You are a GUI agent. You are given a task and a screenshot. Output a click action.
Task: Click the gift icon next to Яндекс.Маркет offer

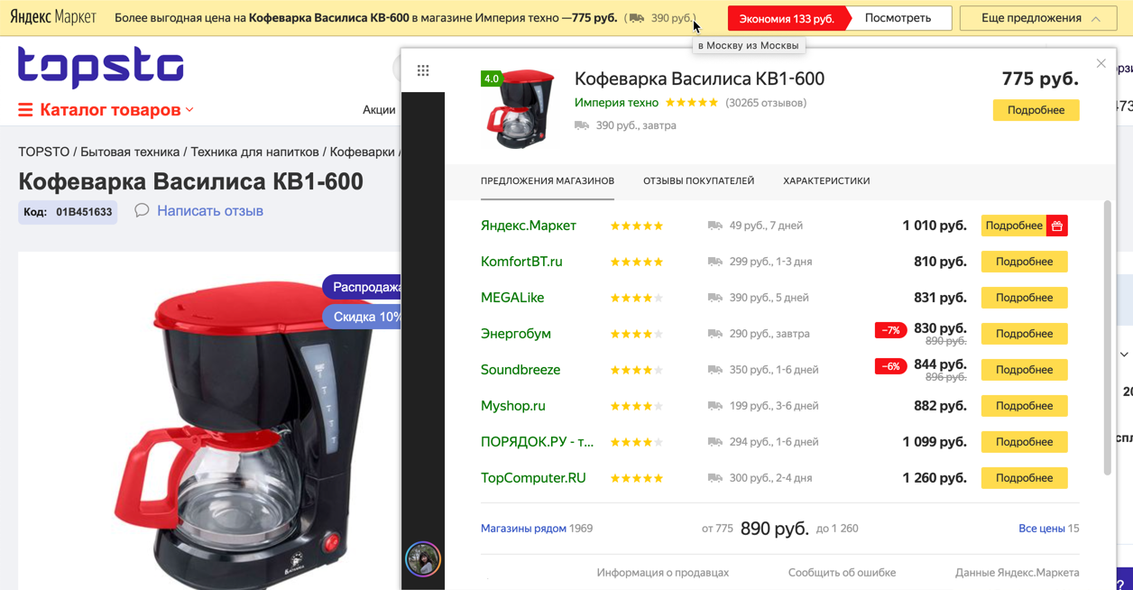(1057, 226)
